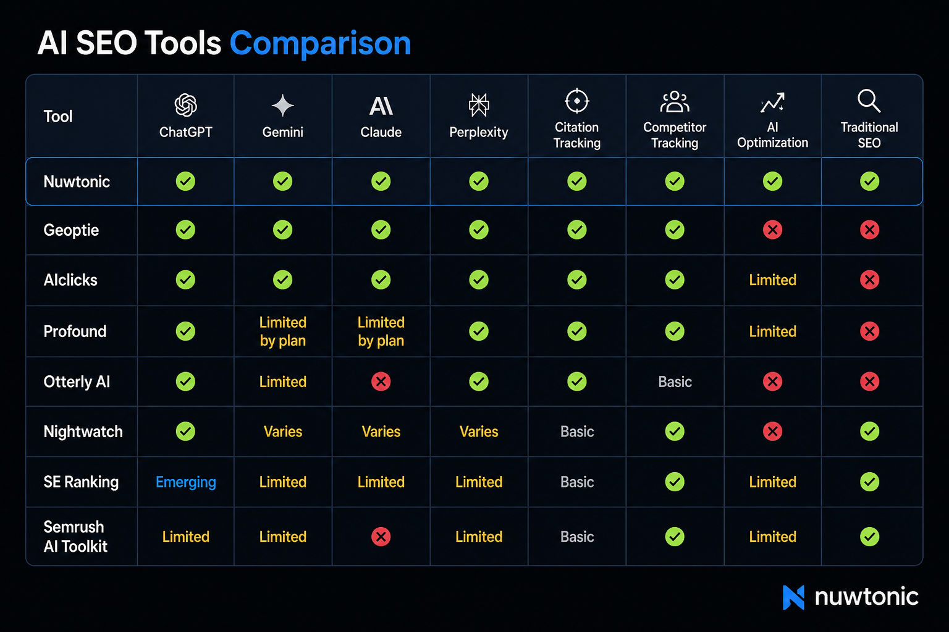Click Otterly AI's red X under Claude
The height and width of the screenshot is (632, 949).
[381, 381]
